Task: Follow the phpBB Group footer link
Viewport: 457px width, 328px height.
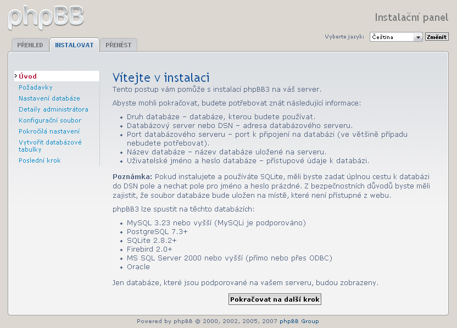Action: pyautogui.click(x=299, y=321)
